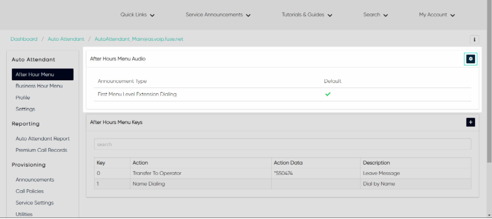Open Auto Attendant Report
492x219 pixels.
[43, 139]
